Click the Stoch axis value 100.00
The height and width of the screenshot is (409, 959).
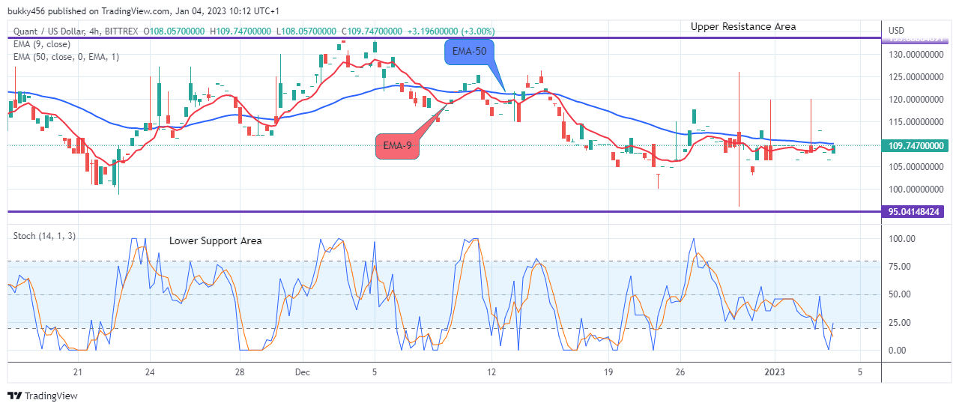click(901, 239)
